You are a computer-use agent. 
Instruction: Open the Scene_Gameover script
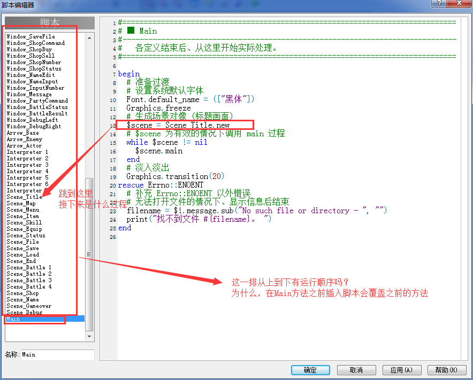(x=29, y=306)
